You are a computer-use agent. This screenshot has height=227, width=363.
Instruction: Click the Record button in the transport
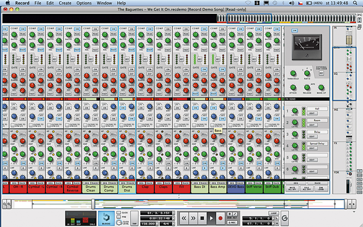click(x=220, y=218)
